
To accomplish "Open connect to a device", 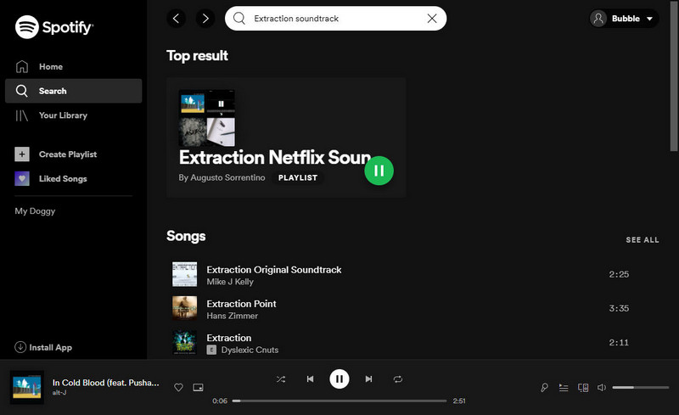I will click(x=583, y=387).
